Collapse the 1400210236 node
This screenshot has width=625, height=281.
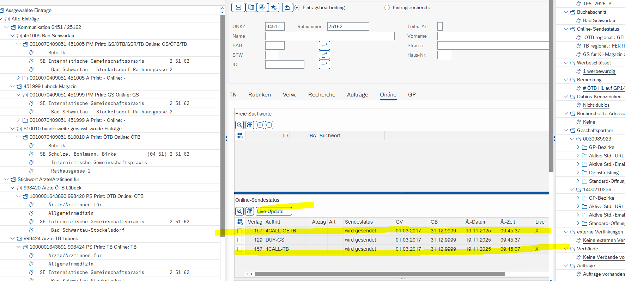[572, 189]
